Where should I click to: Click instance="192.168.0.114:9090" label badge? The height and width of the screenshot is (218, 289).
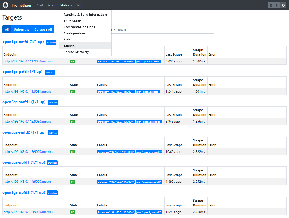click(x=116, y=182)
